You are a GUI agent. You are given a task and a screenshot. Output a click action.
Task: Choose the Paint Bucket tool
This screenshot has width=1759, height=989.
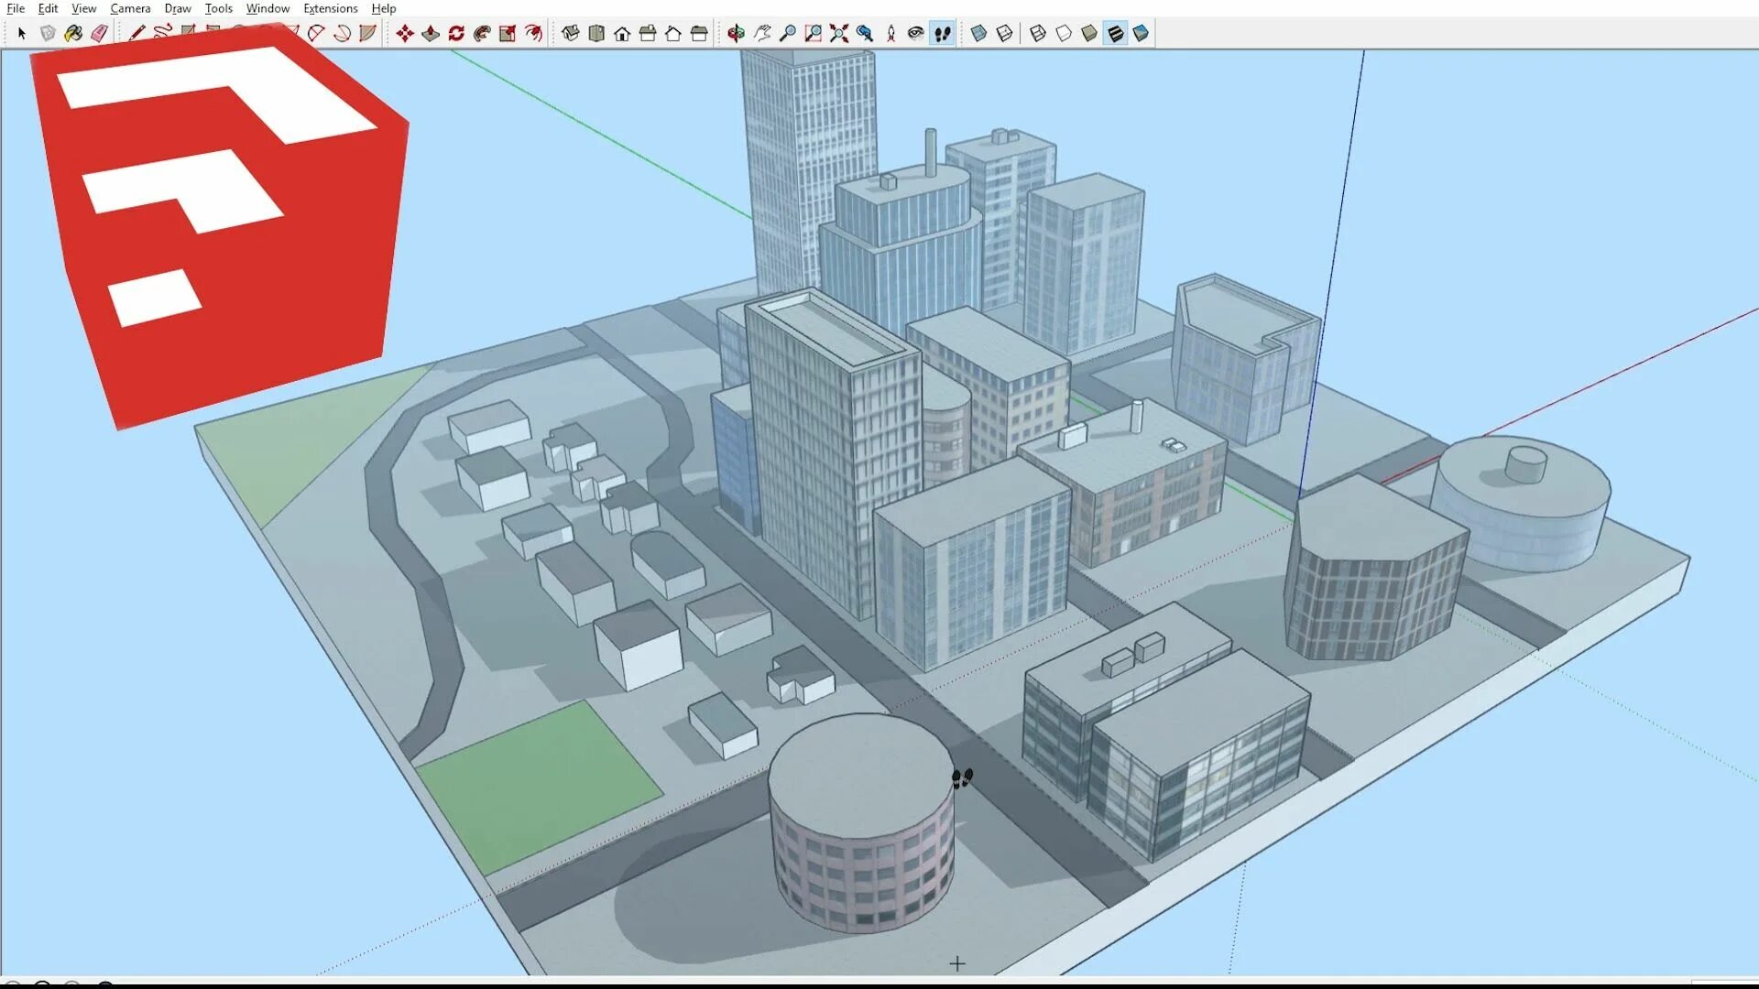click(x=73, y=34)
